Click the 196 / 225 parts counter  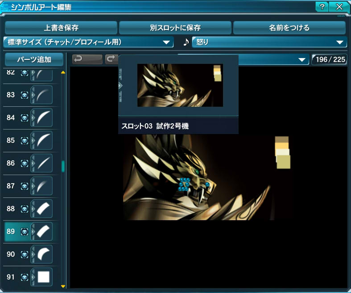coord(329,59)
